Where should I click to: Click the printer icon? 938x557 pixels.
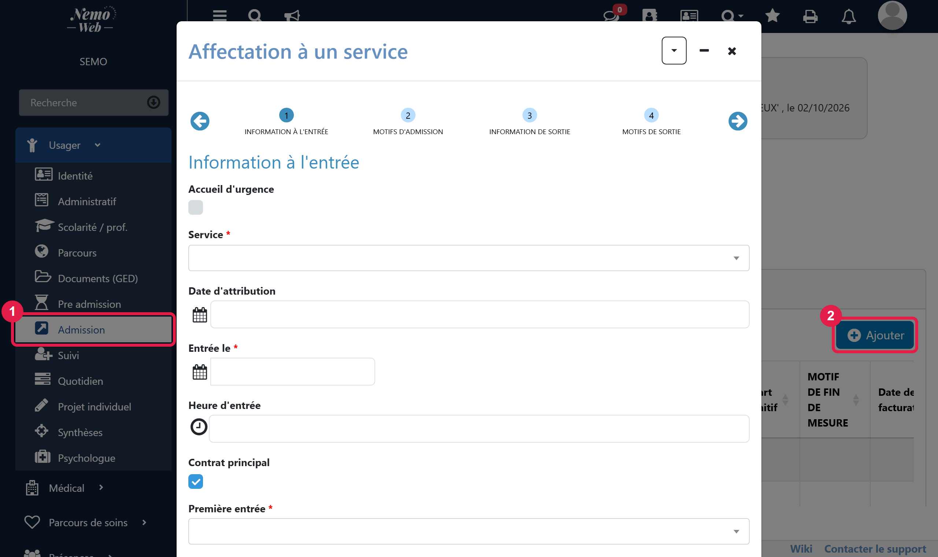810,16
